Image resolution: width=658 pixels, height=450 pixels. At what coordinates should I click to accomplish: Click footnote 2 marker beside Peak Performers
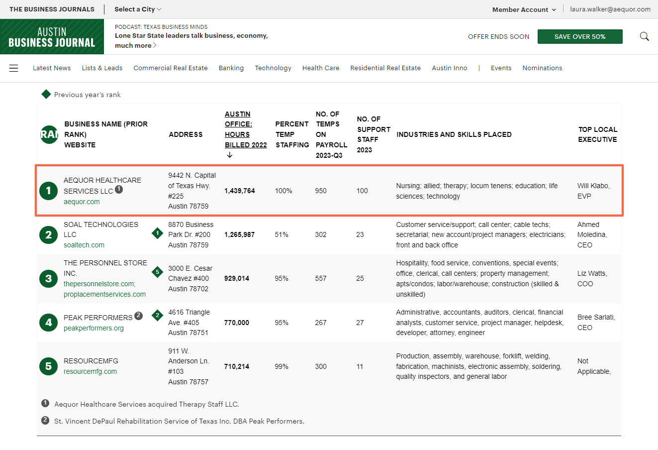(x=139, y=316)
